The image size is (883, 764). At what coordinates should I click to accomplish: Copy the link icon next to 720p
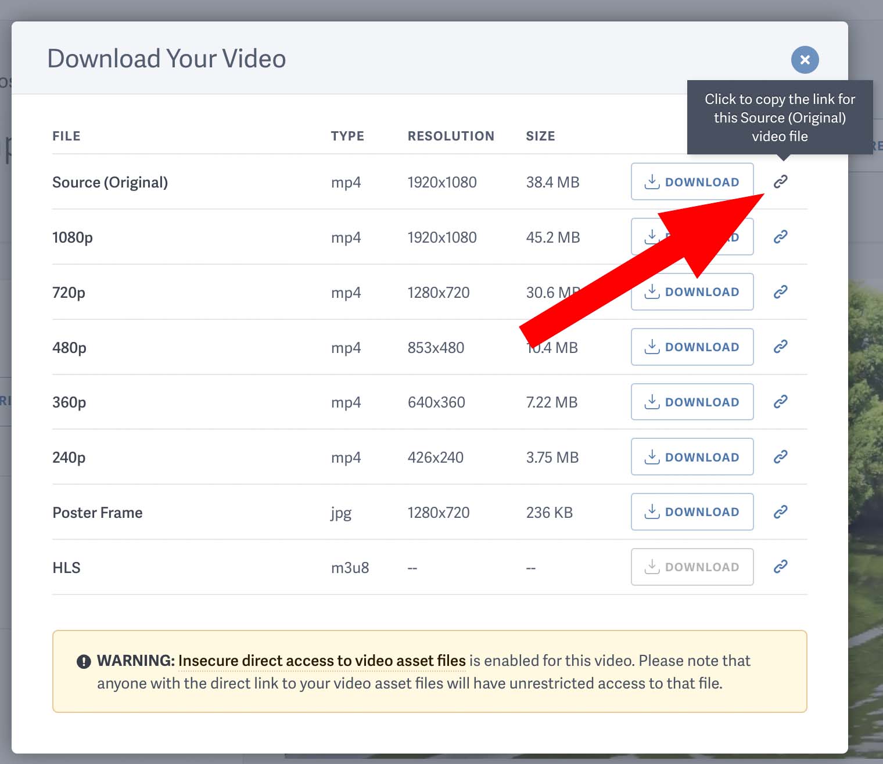click(x=780, y=291)
